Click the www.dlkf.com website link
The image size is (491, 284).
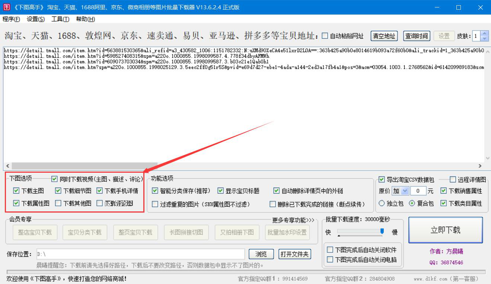click(446, 279)
